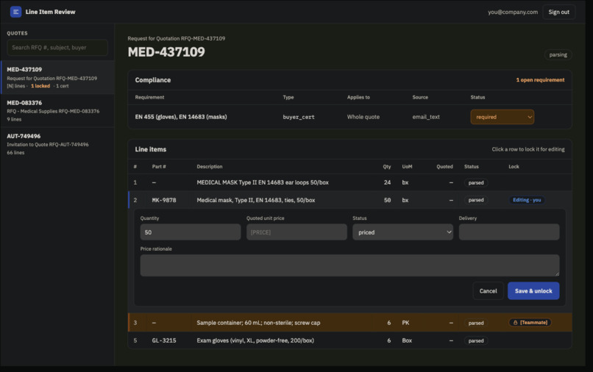Click 'Click a row to lock it' hint
The image size is (593, 372).
pos(528,149)
